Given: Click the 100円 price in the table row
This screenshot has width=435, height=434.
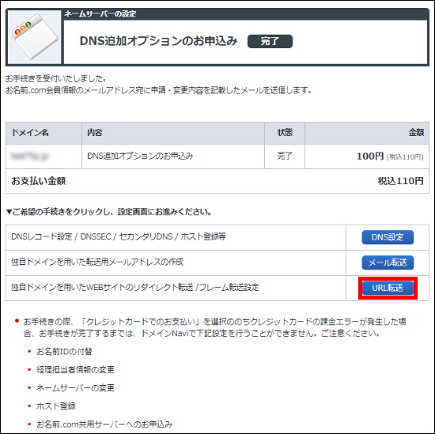Looking at the screenshot, I should pos(370,156).
